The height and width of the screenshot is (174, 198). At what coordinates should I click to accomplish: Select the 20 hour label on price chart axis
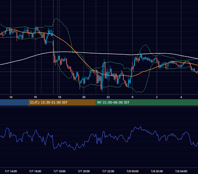click(84, 97)
